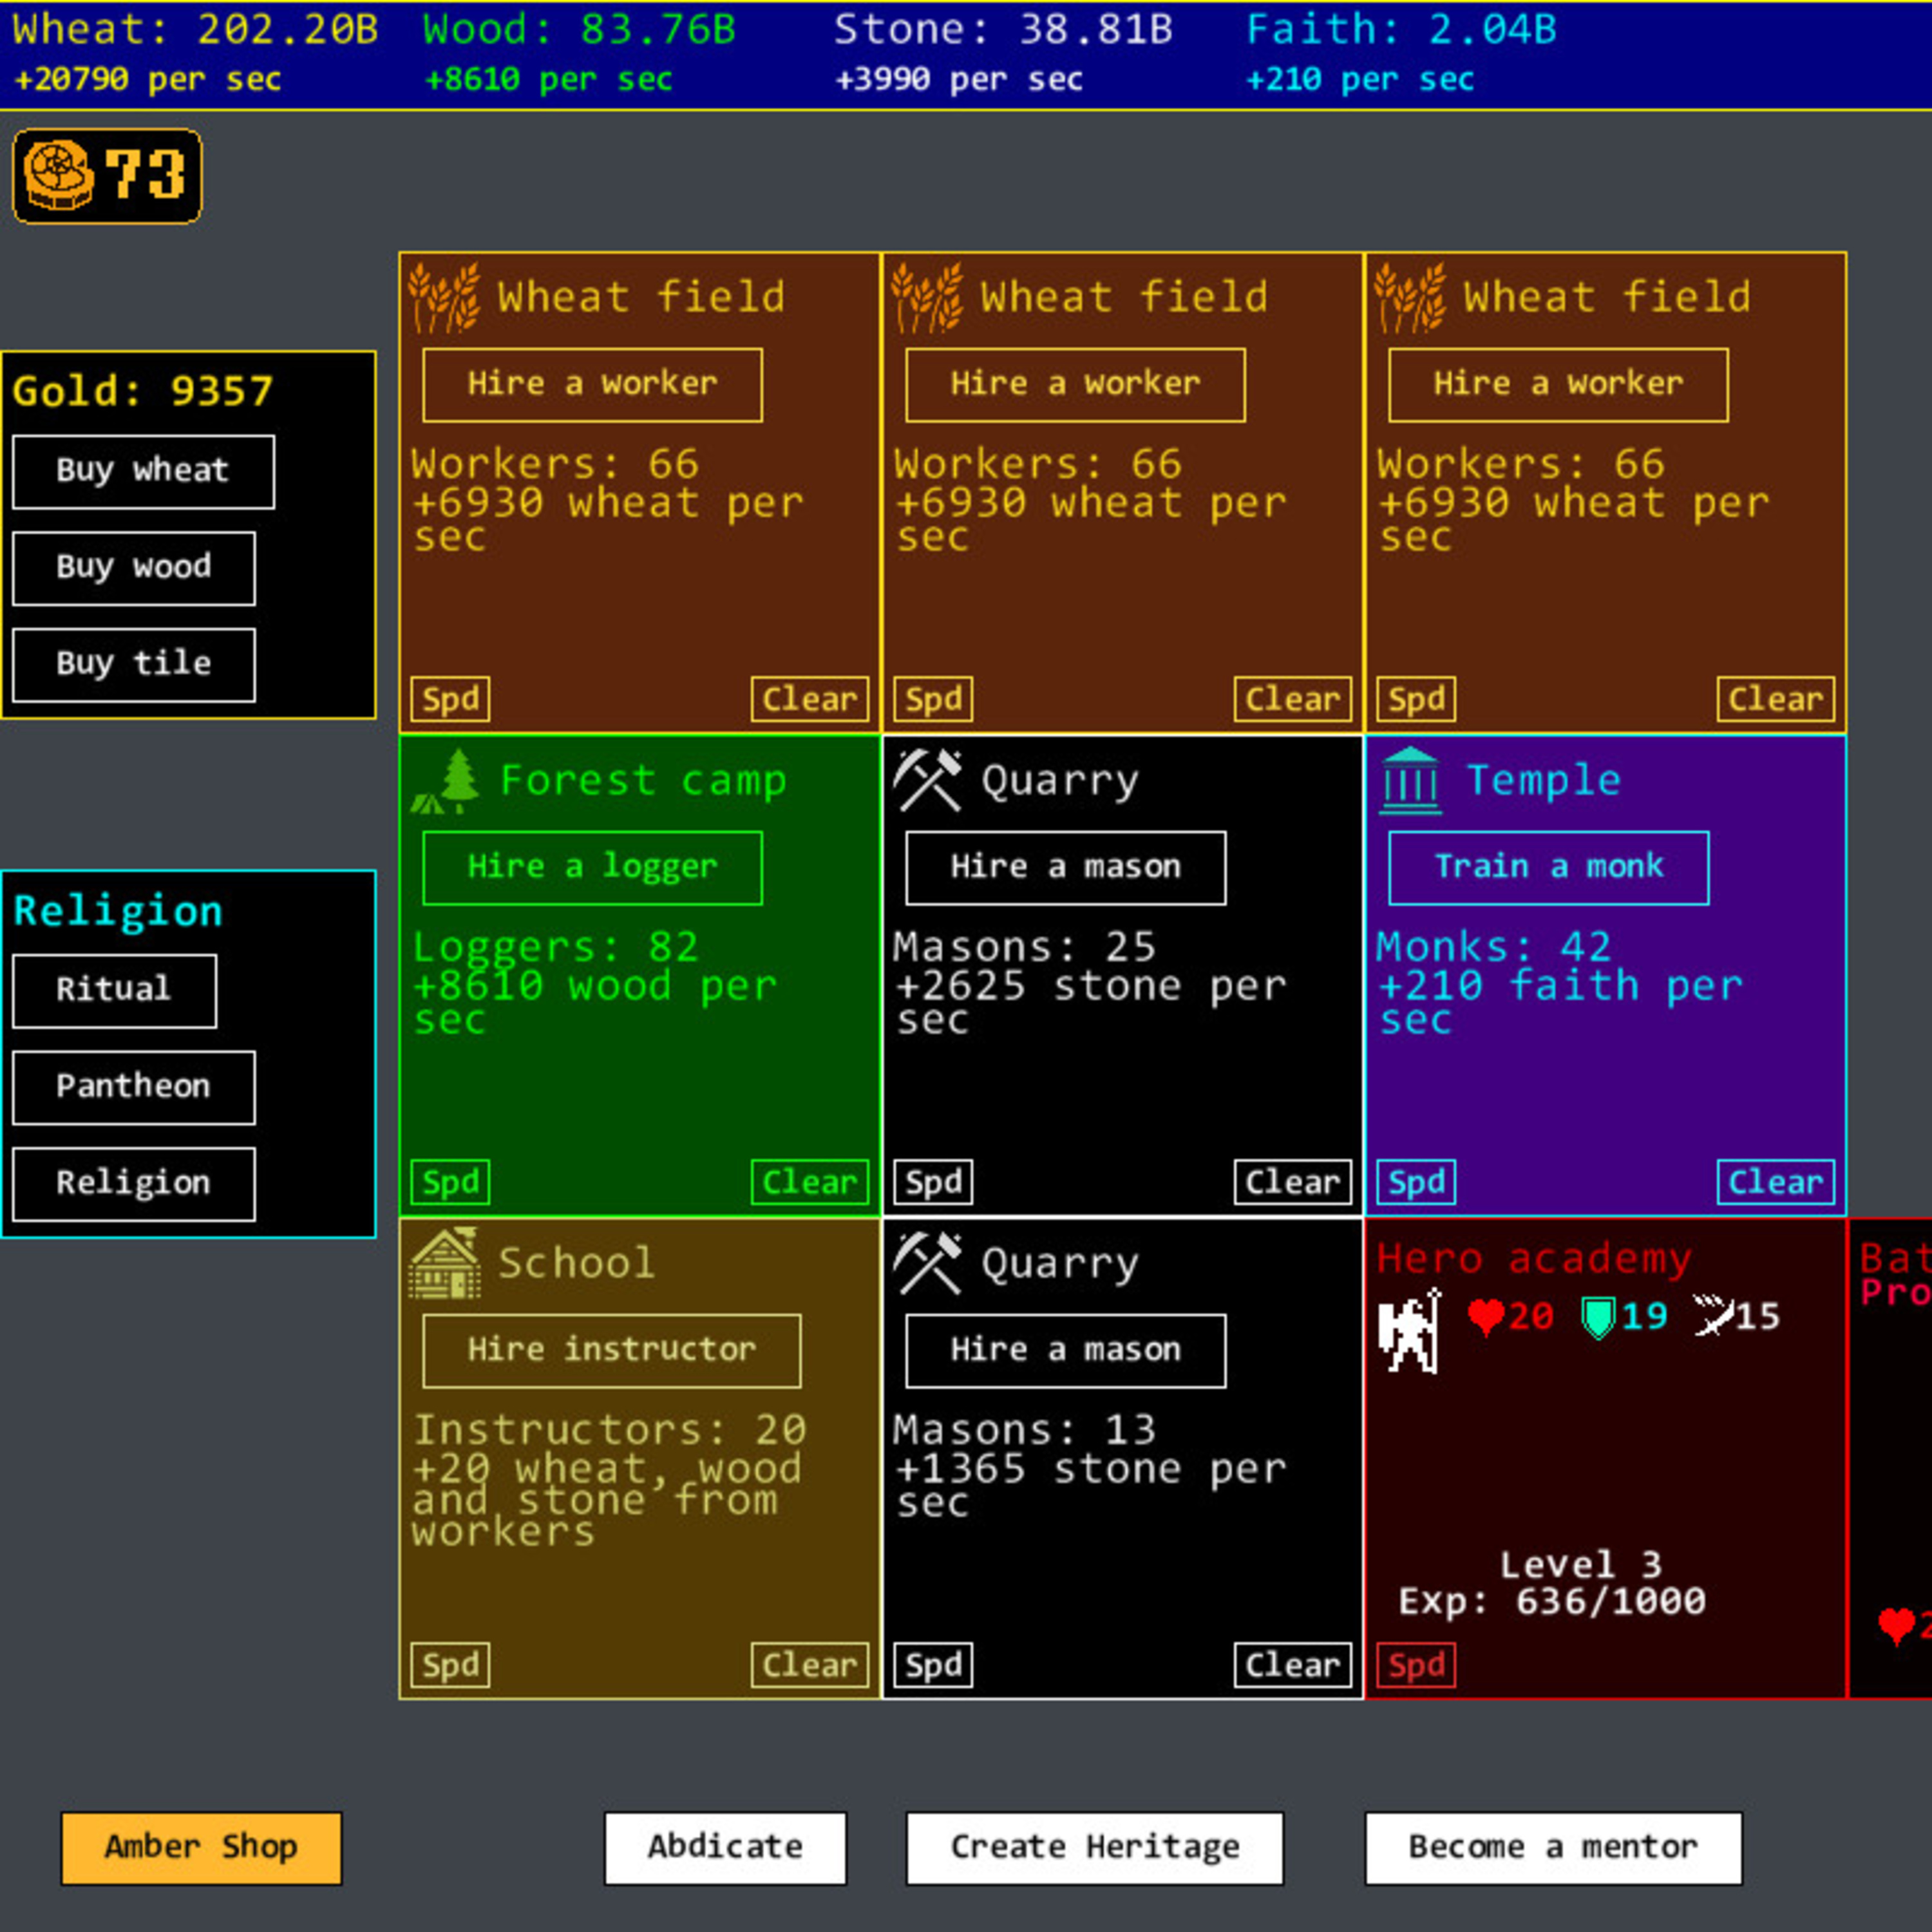Click the Abdicate button
The width and height of the screenshot is (1932, 1932).
[725, 1847]
